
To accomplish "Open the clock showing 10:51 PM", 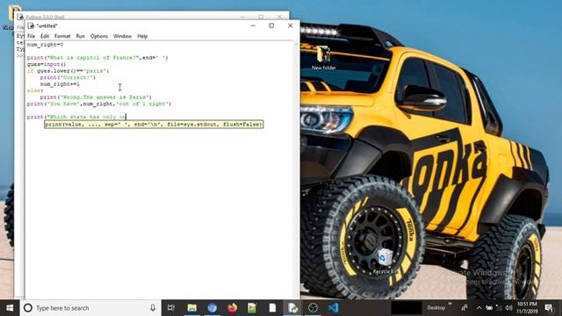I will coord(527,308).
